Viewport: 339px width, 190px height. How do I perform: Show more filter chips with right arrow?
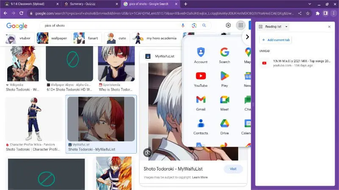[247, 37]
